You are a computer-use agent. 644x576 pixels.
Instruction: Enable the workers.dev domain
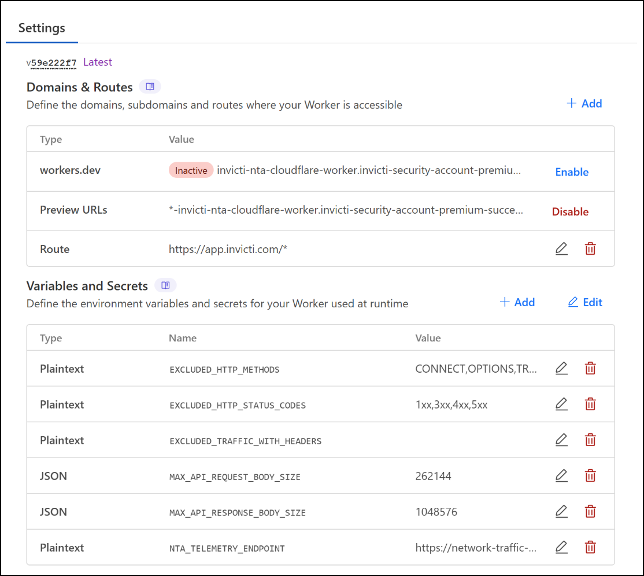(572, 172)
